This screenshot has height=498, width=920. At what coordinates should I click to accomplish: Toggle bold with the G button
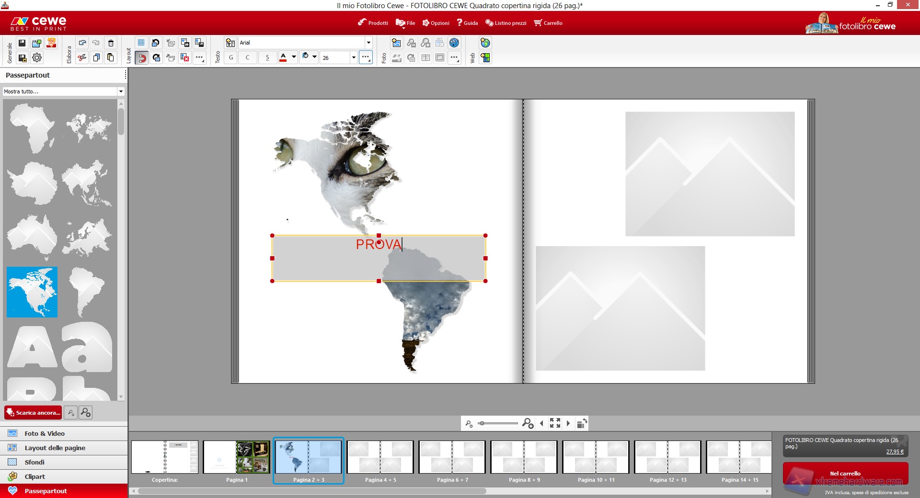point(231,57)
